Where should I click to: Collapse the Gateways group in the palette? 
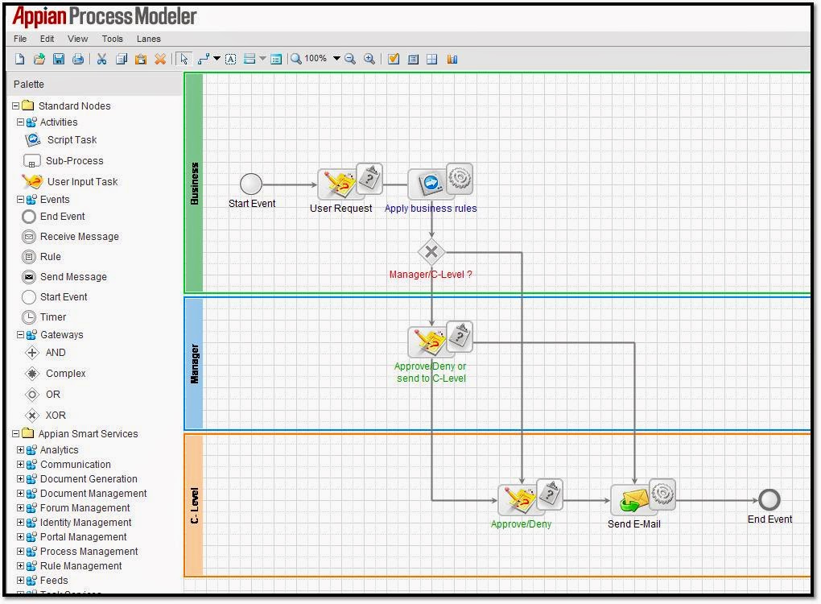click(20, 335)
